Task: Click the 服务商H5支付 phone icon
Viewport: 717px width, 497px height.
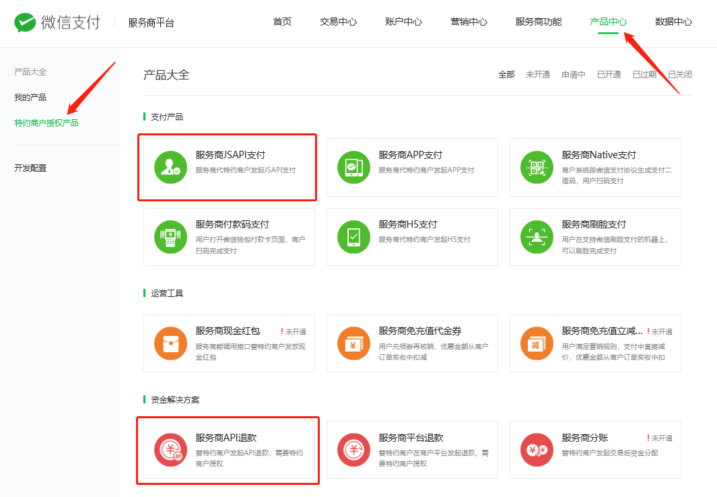Action: pos(353,237)
